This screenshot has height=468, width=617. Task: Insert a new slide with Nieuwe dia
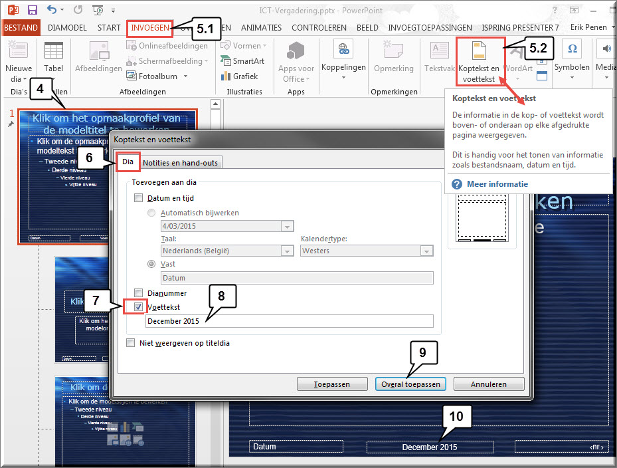[18, 61]
